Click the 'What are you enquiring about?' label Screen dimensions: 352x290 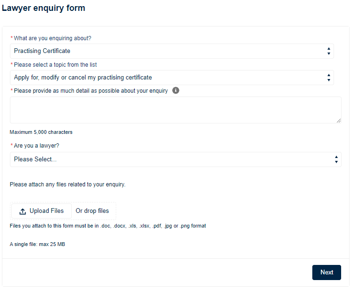(52, 38)
